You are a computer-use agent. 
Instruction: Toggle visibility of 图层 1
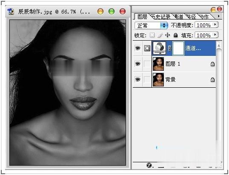point(137,64)
